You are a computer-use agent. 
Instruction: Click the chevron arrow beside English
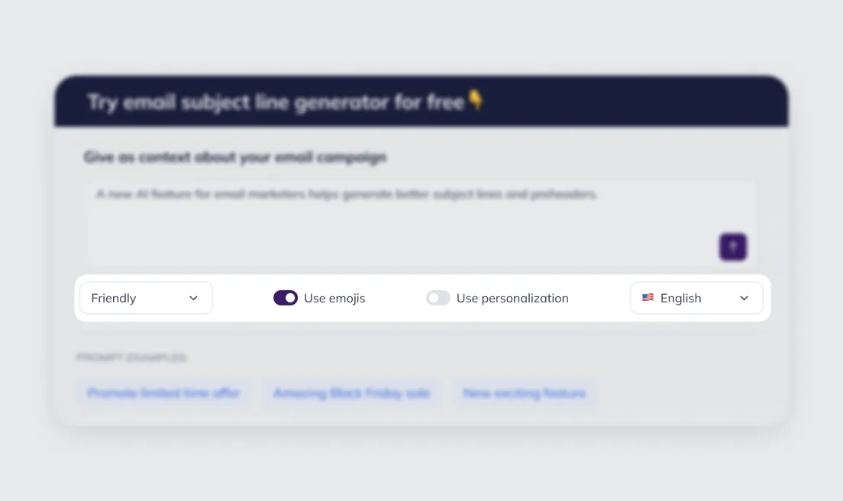pos(744,298)
